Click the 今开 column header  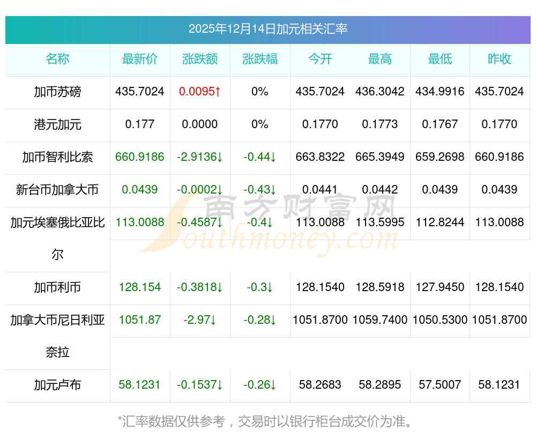point(320,60)
